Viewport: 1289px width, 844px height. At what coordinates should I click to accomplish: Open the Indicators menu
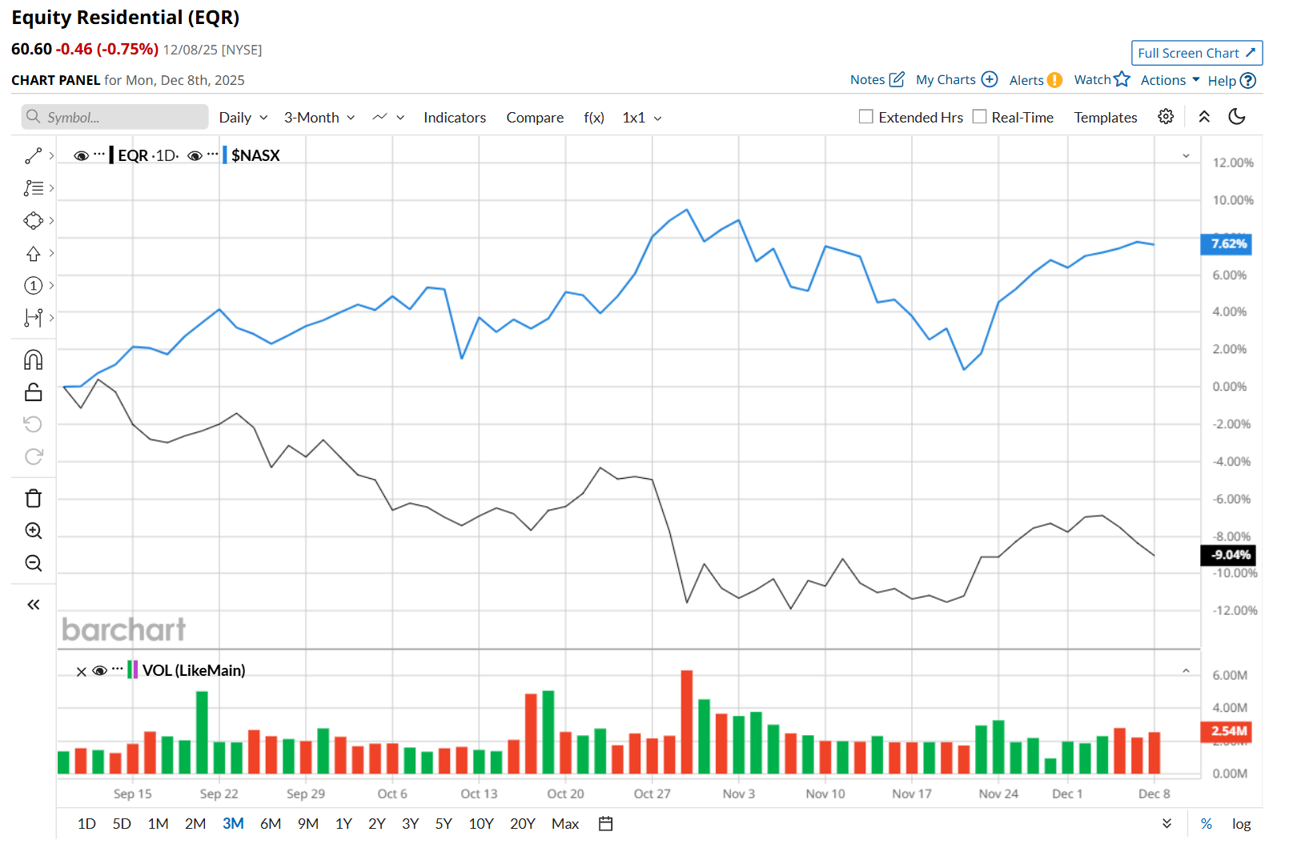point(455,118)
